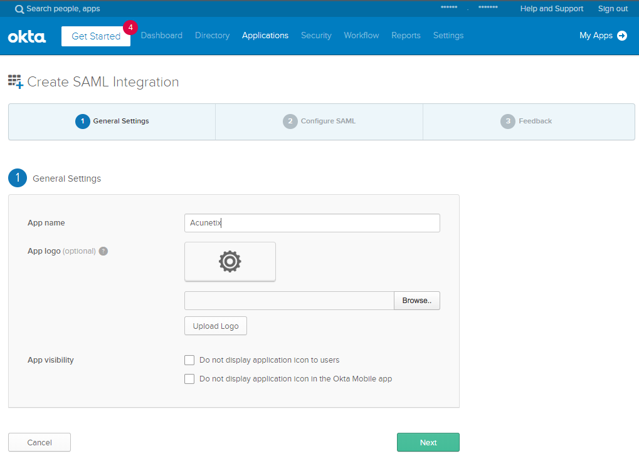Select the Configure SAML wizard step

tap(319, 122)
